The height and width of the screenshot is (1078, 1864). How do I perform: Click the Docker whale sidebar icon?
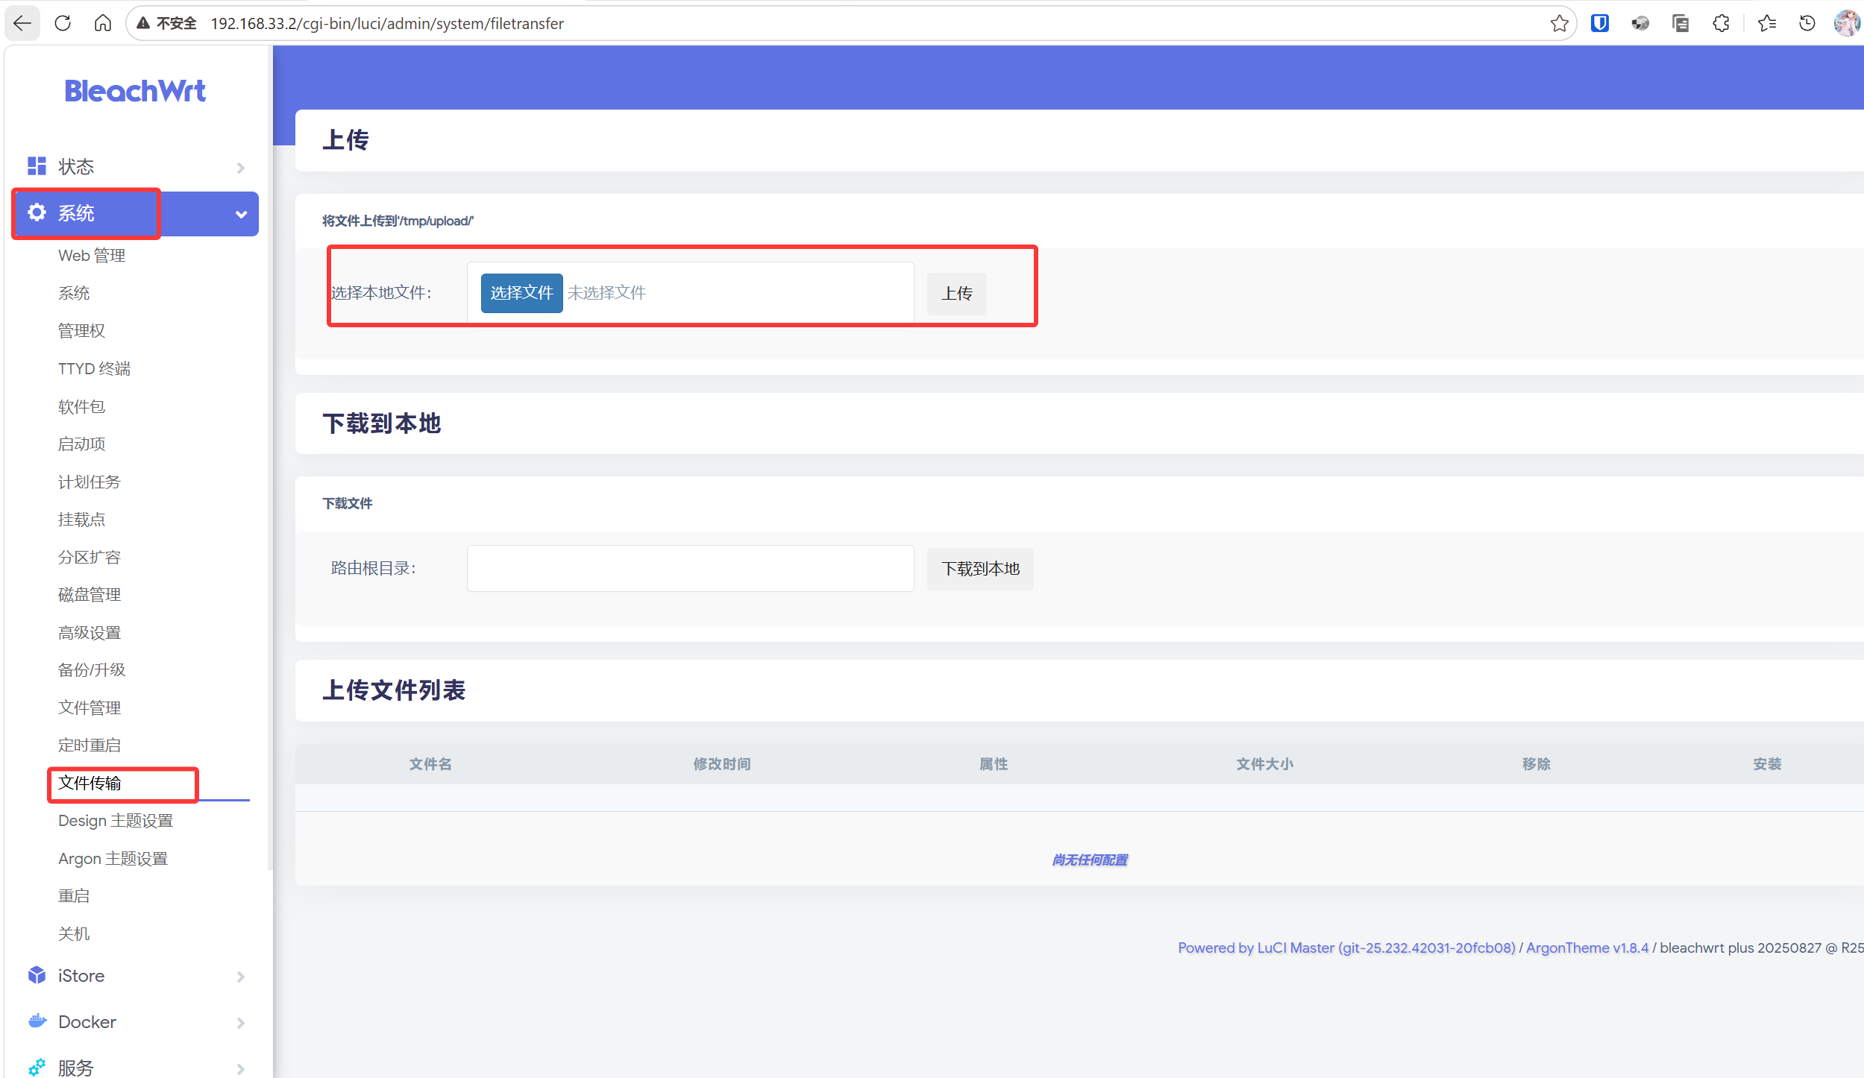(x=37, y=1021)
